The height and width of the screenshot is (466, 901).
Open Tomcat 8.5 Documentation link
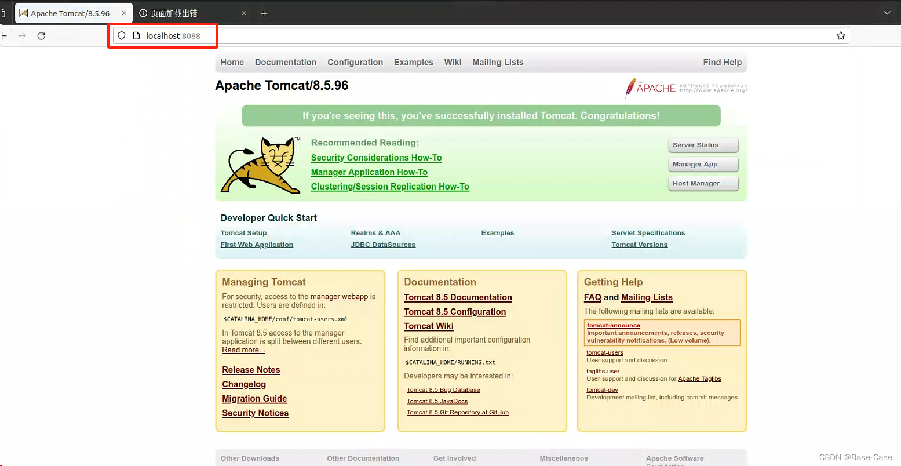click(x=458, y=297)
